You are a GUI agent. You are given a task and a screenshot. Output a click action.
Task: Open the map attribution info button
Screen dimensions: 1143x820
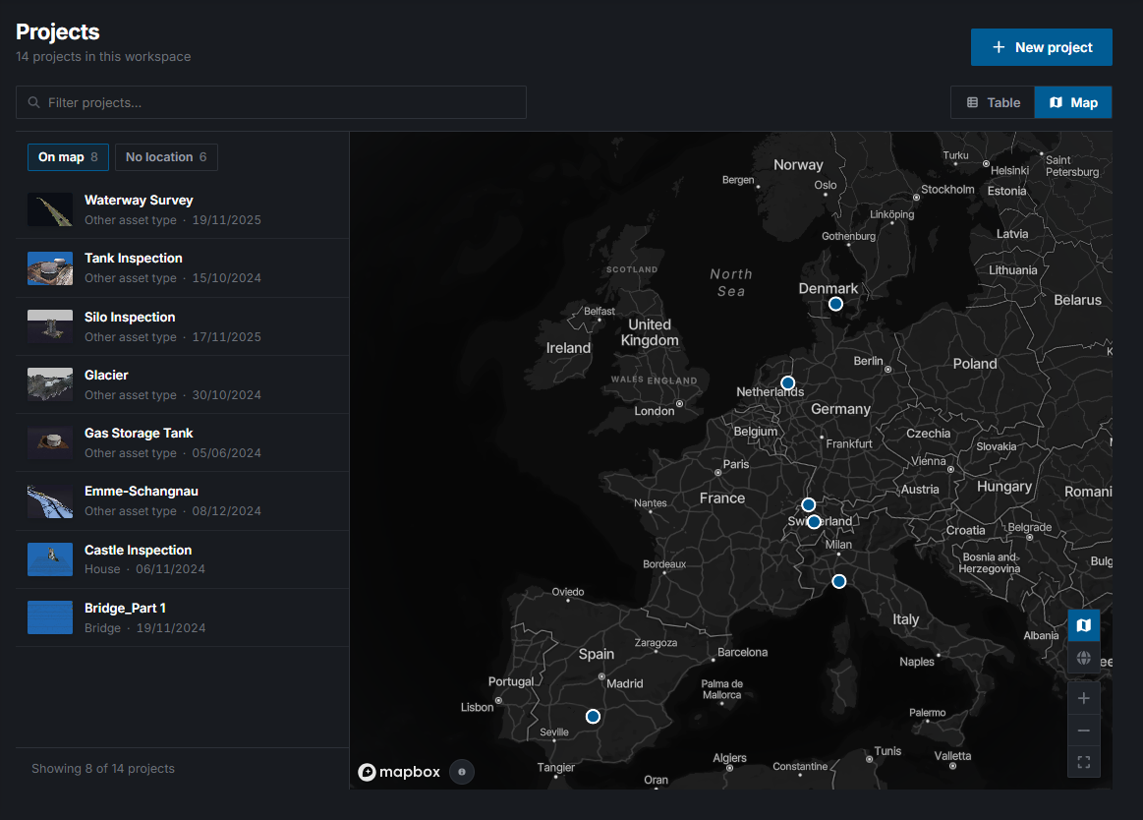(x=462, y=772)
